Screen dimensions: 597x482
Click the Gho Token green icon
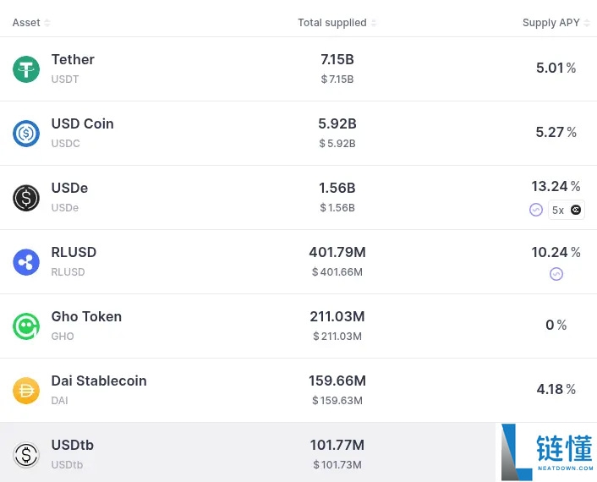pos(26,326)
